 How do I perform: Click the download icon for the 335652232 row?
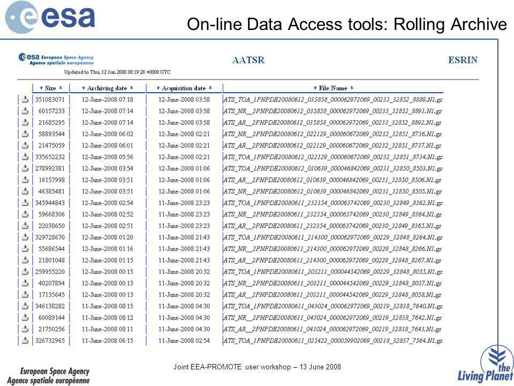point(25,157)
